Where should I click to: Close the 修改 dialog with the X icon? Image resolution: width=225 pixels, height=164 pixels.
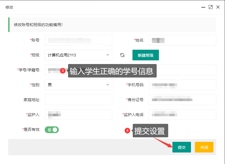(x=218, y=7)
